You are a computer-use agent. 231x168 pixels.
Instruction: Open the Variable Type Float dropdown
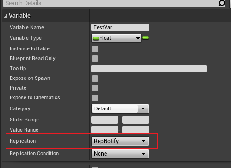pyautogui.click(x=116, y=38)
